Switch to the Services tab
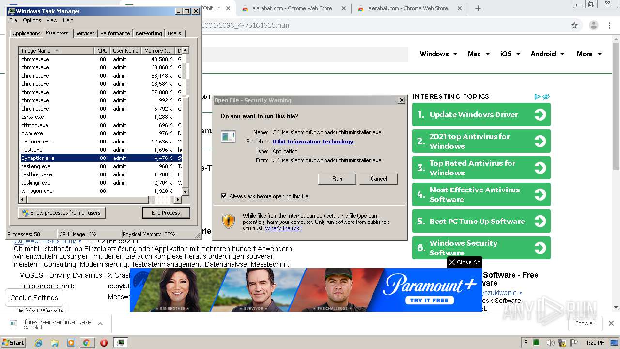620x349 pixels. [85, 33]
